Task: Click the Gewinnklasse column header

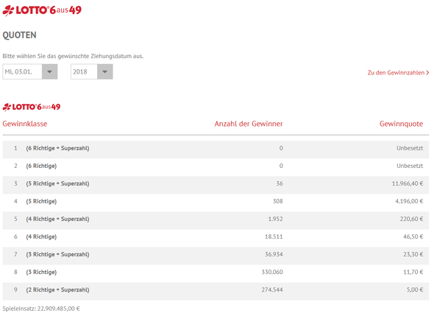Action: (25, 124)
